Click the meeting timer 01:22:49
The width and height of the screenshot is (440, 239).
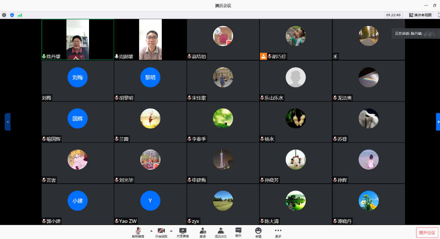(393, 15)
